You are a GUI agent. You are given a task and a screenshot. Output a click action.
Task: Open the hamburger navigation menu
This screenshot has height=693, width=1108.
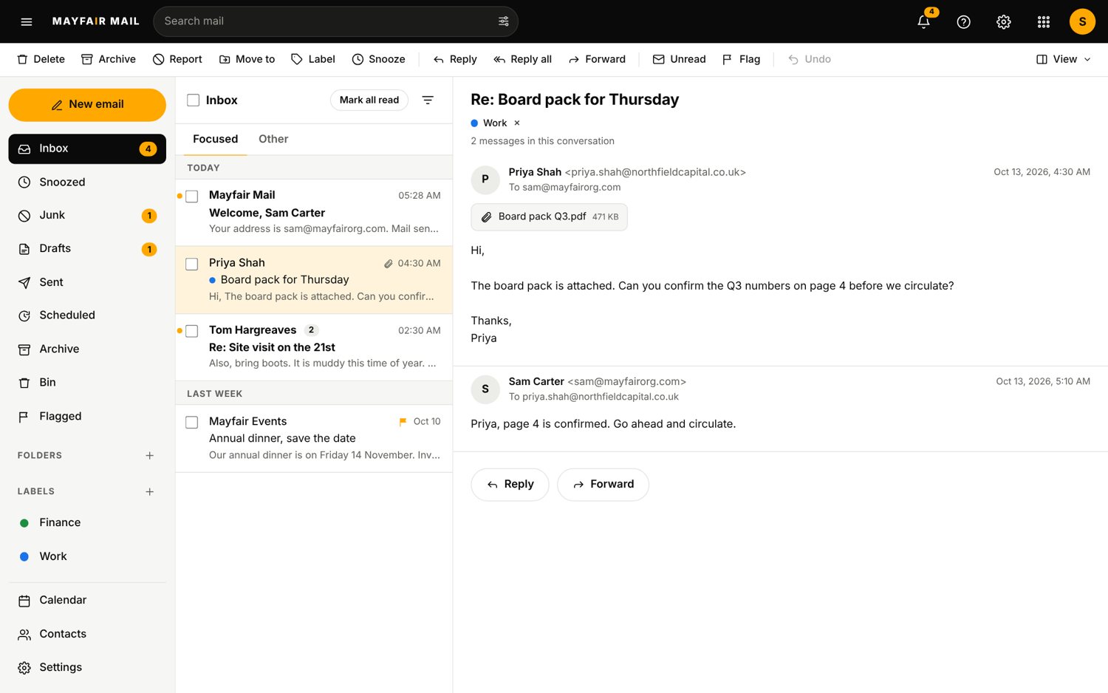pyautogui.click(x=27, y=21)
